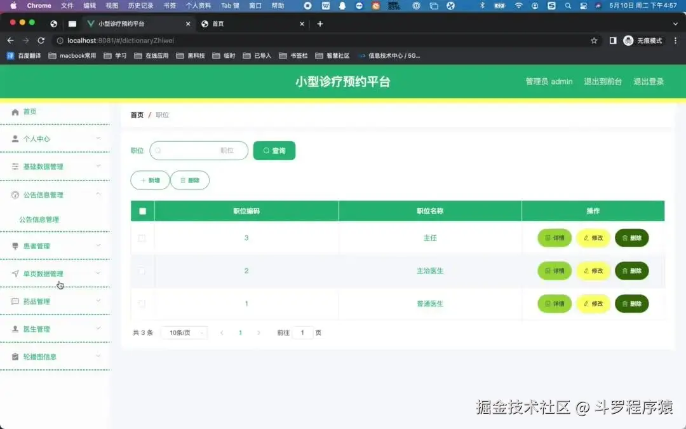Open the 10条/页 page size dropdown
The width and height of the screenshot is (686, 429).
(x=184, y=332)
